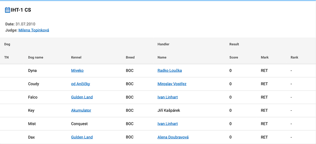Open handler Alena Doubravová's link
316x144 pixels.
coord(173,137)
